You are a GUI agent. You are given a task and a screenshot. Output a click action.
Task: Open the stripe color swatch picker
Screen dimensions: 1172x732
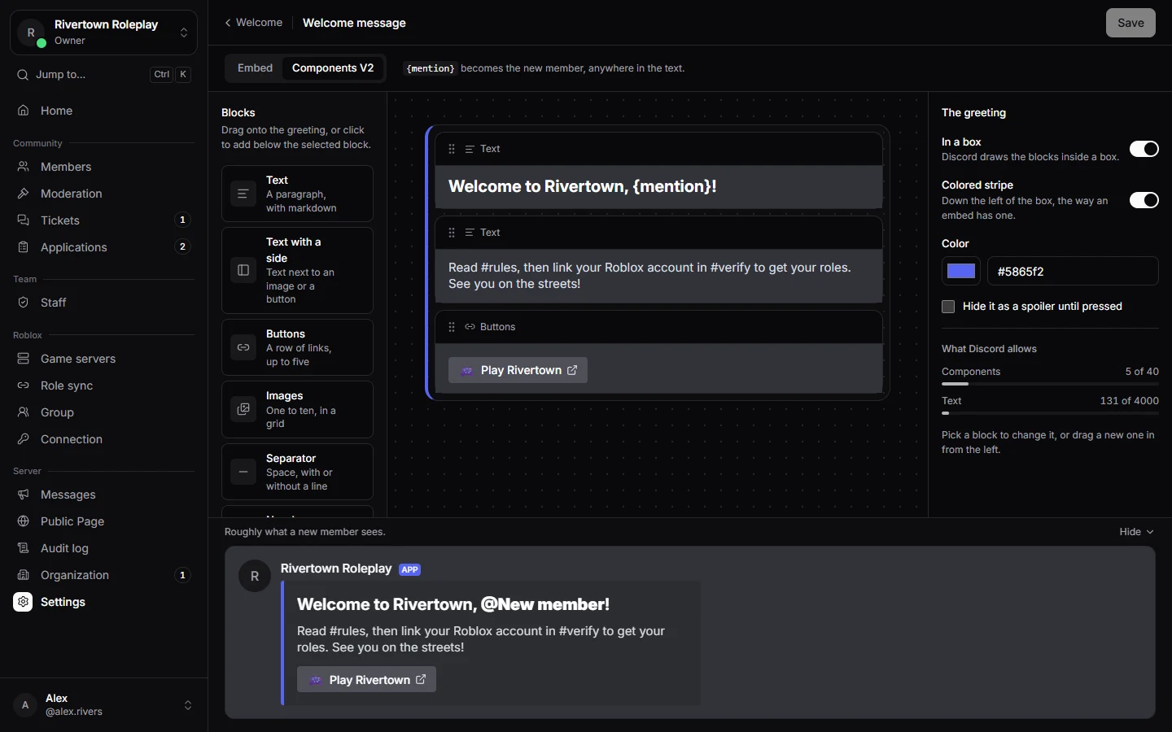pos(961,272)
